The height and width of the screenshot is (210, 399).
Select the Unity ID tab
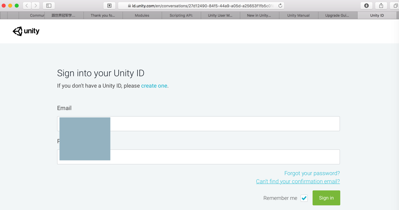377,15
